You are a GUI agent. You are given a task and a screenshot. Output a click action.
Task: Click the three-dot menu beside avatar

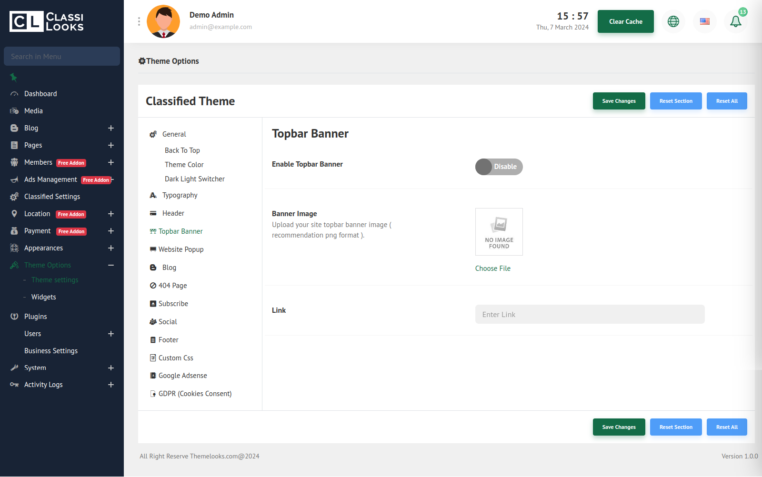(139, 21)
